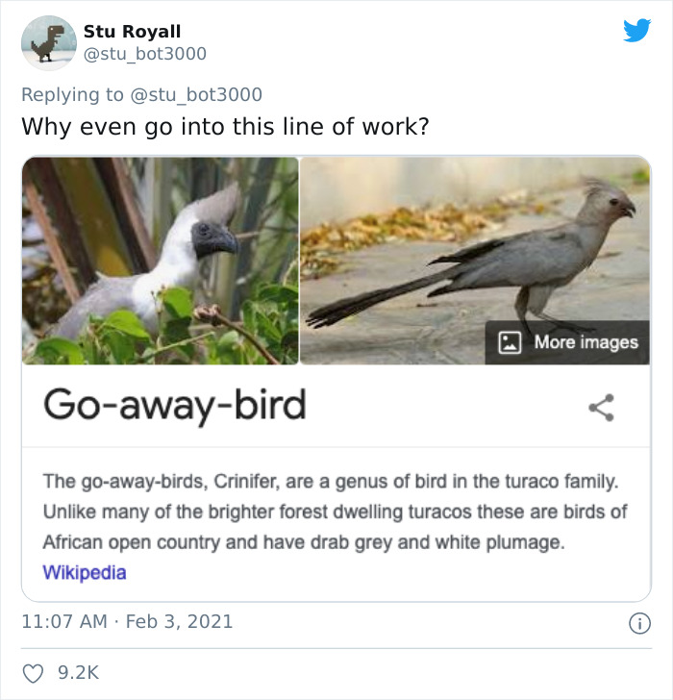Image resolution: width=673 pixels, height=700 pixels.
Task: View the 9.2K likes count
Action: 79,674
